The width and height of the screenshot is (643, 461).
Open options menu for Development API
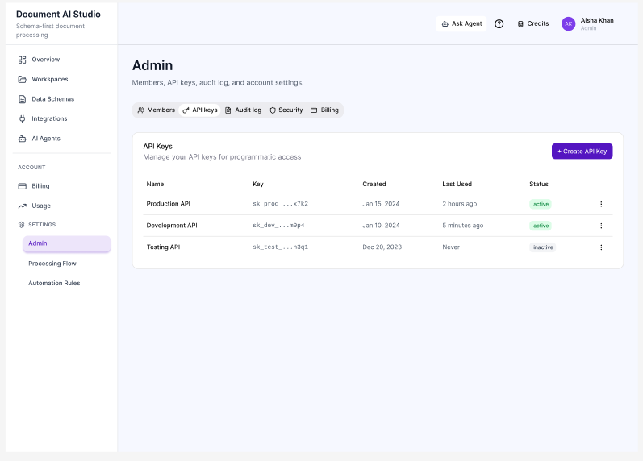tap(601, 226)
